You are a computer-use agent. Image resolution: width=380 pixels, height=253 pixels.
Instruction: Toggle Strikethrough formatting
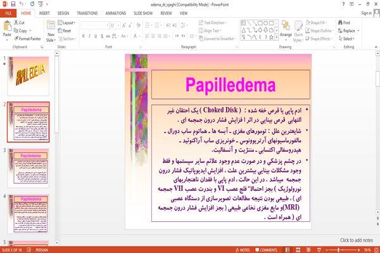[x=108, y=36]
